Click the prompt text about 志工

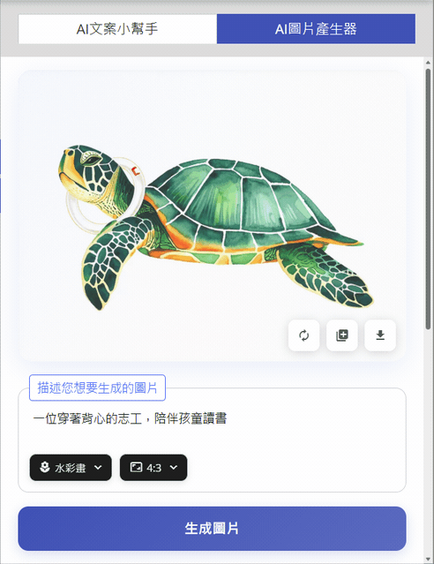pyautogui.click(x=130, y=418)
